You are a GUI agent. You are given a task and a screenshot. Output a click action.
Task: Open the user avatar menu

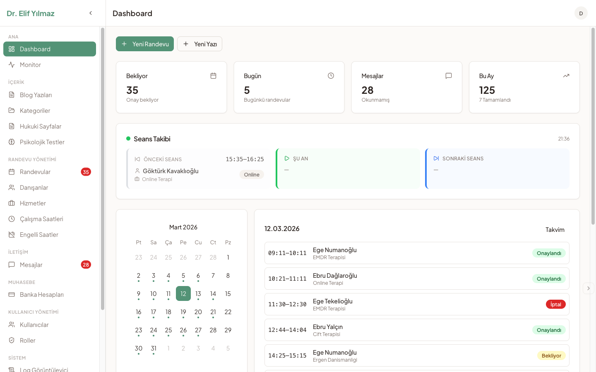pos(581,13)
